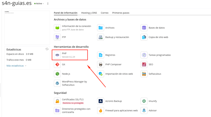Click 'para FTP, base de datos' subtitle
This screenshot has width=211, height=117.
point(73,29)
